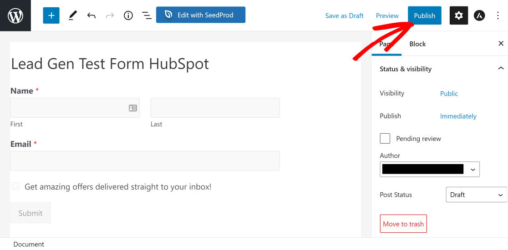Click the WordPress logo icon

tap(15, 15)
